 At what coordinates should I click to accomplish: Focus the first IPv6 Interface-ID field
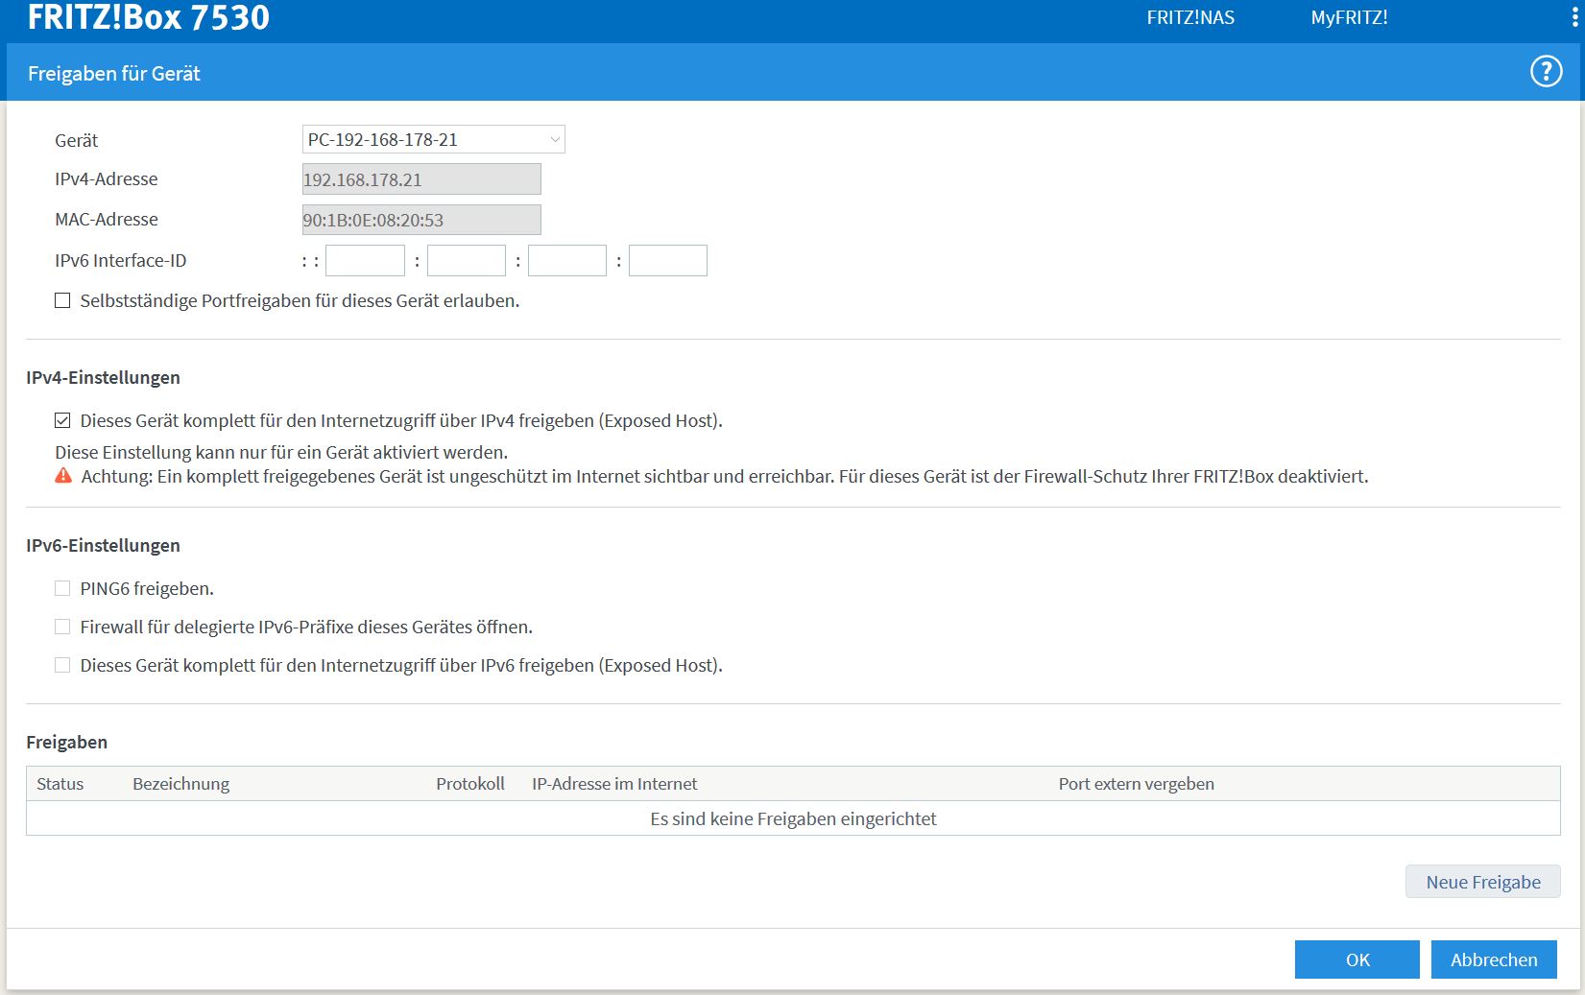pos(365,260)
